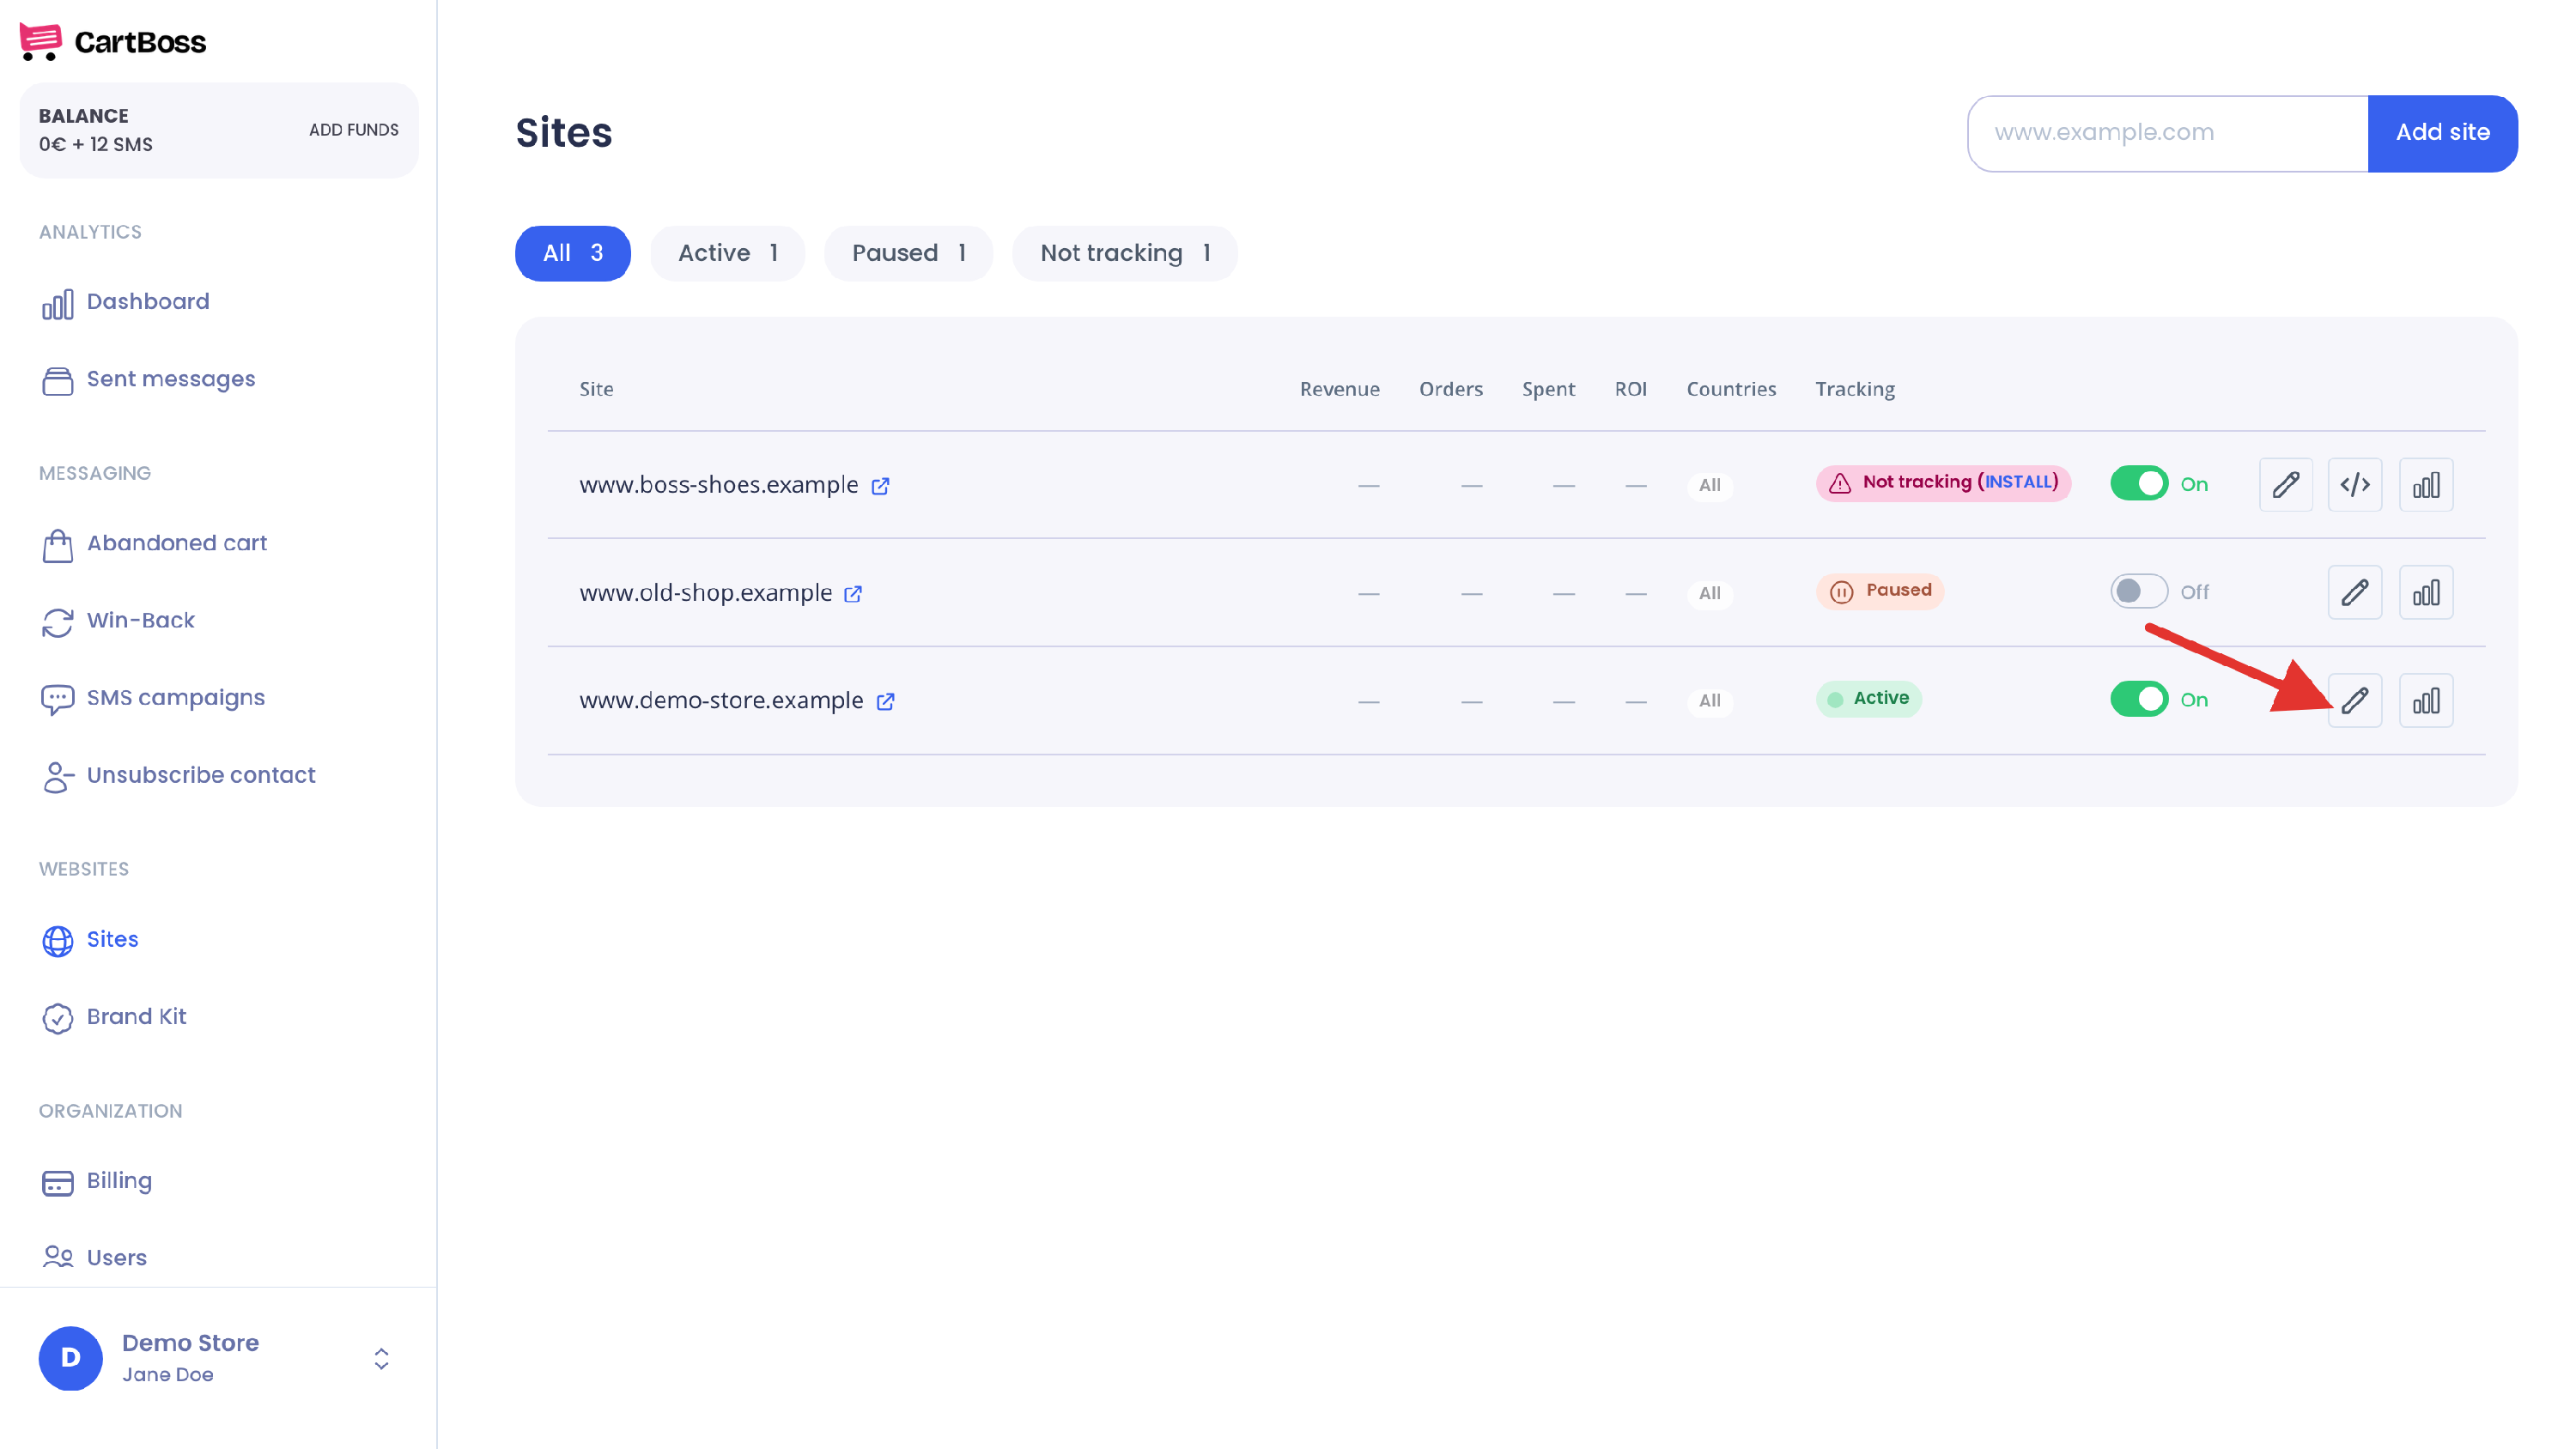The height and width of the screenshot is (1449, 2576).
Task: Filter sites by the Not tracking tab
Action: click(x=1125, y=254)
